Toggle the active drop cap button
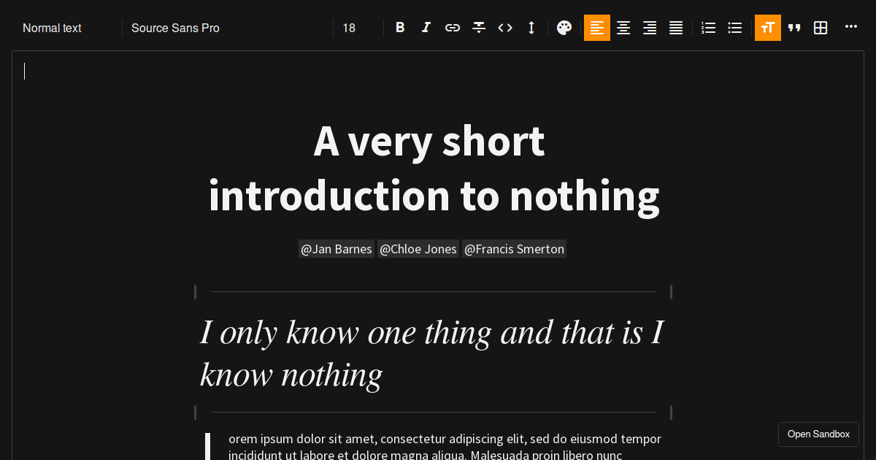This screenshot has height=460, width=876. pyautogui.click(x=768, y=28)
